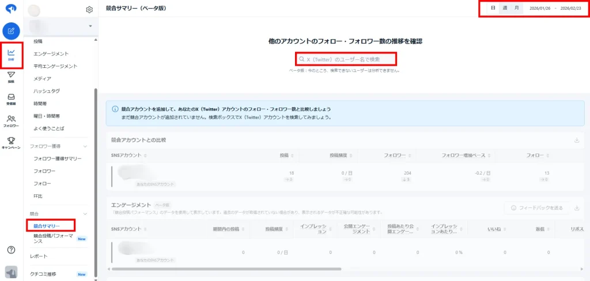The width and height of the screenshot is (590, 281).
Task: Open the settings gear icon
Action: click(89, 10)
